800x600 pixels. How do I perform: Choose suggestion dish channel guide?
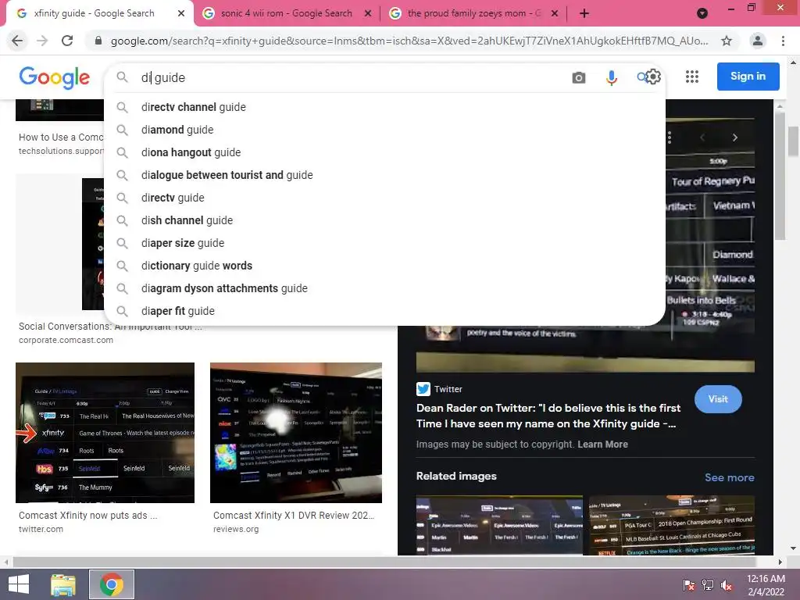coord(384,220)
